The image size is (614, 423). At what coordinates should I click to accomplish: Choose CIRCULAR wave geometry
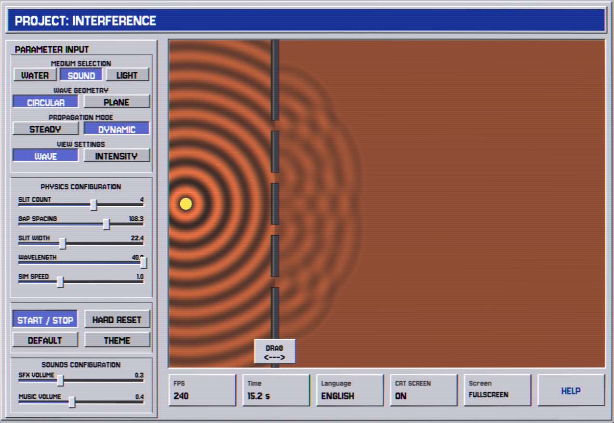pyautogui.click(x=46, y=102)
